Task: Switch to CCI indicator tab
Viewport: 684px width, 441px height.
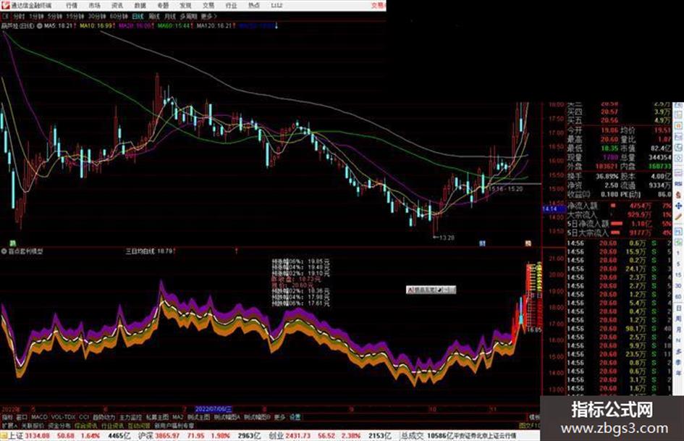Action: coord(83,417)
